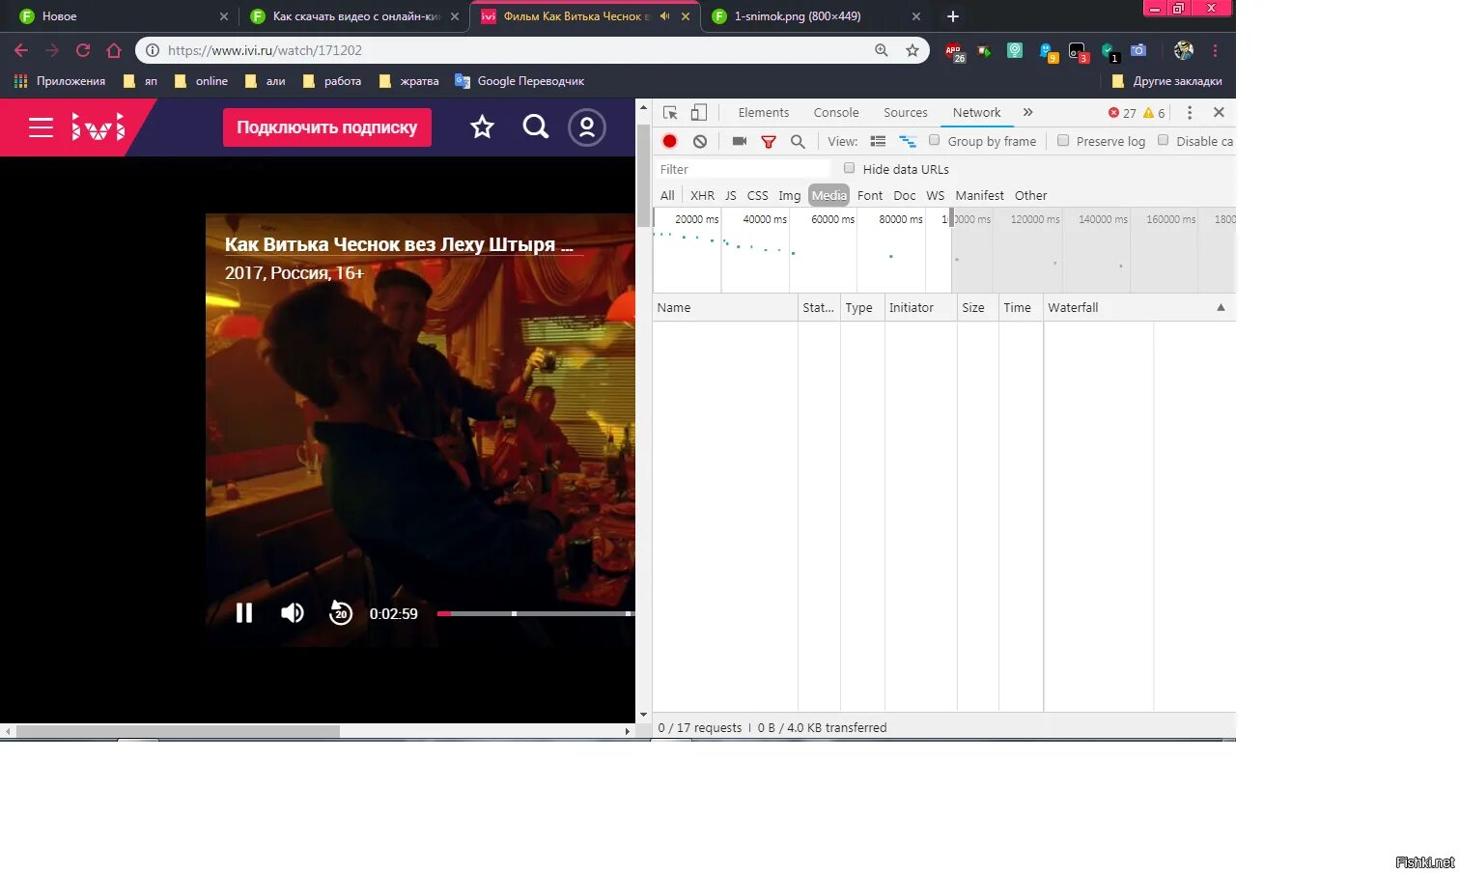This screenshot has height=874, width=1460.
Task: Clear the network log
Action: click(x=700, y=141)
